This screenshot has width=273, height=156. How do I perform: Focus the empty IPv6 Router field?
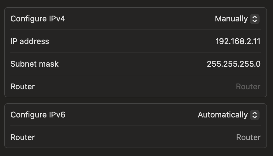tap(248, 137)
